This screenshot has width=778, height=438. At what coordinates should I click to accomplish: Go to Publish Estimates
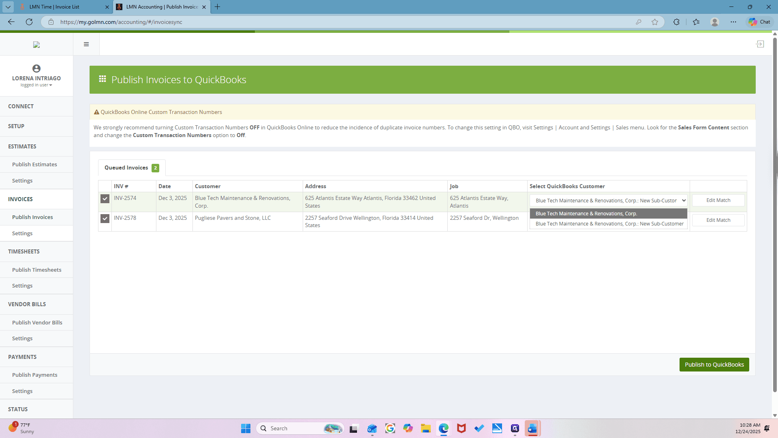coord(36,164)
